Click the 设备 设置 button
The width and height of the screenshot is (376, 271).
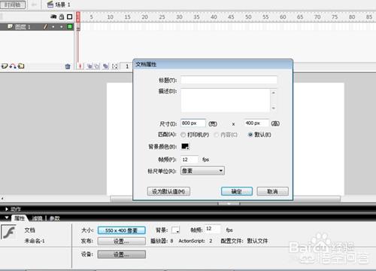(x=122, y=254)
